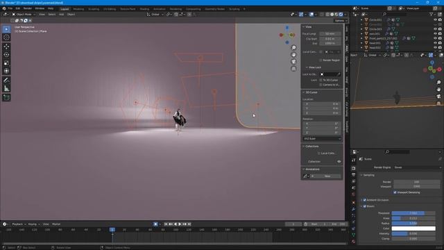Toggle Collection visibility eye in sidebar
Screen dimensions: 444x250
[339, 162]
